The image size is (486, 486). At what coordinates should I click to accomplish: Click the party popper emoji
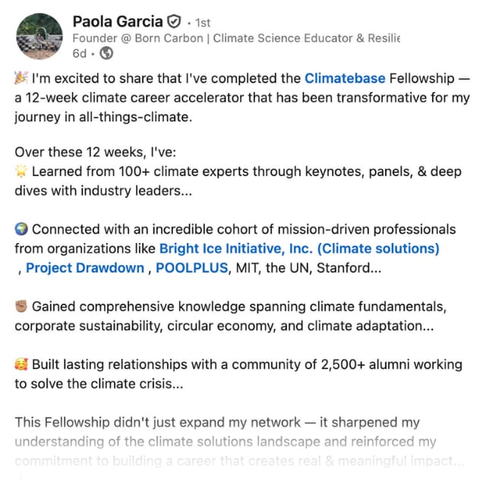tap(21, 78)
